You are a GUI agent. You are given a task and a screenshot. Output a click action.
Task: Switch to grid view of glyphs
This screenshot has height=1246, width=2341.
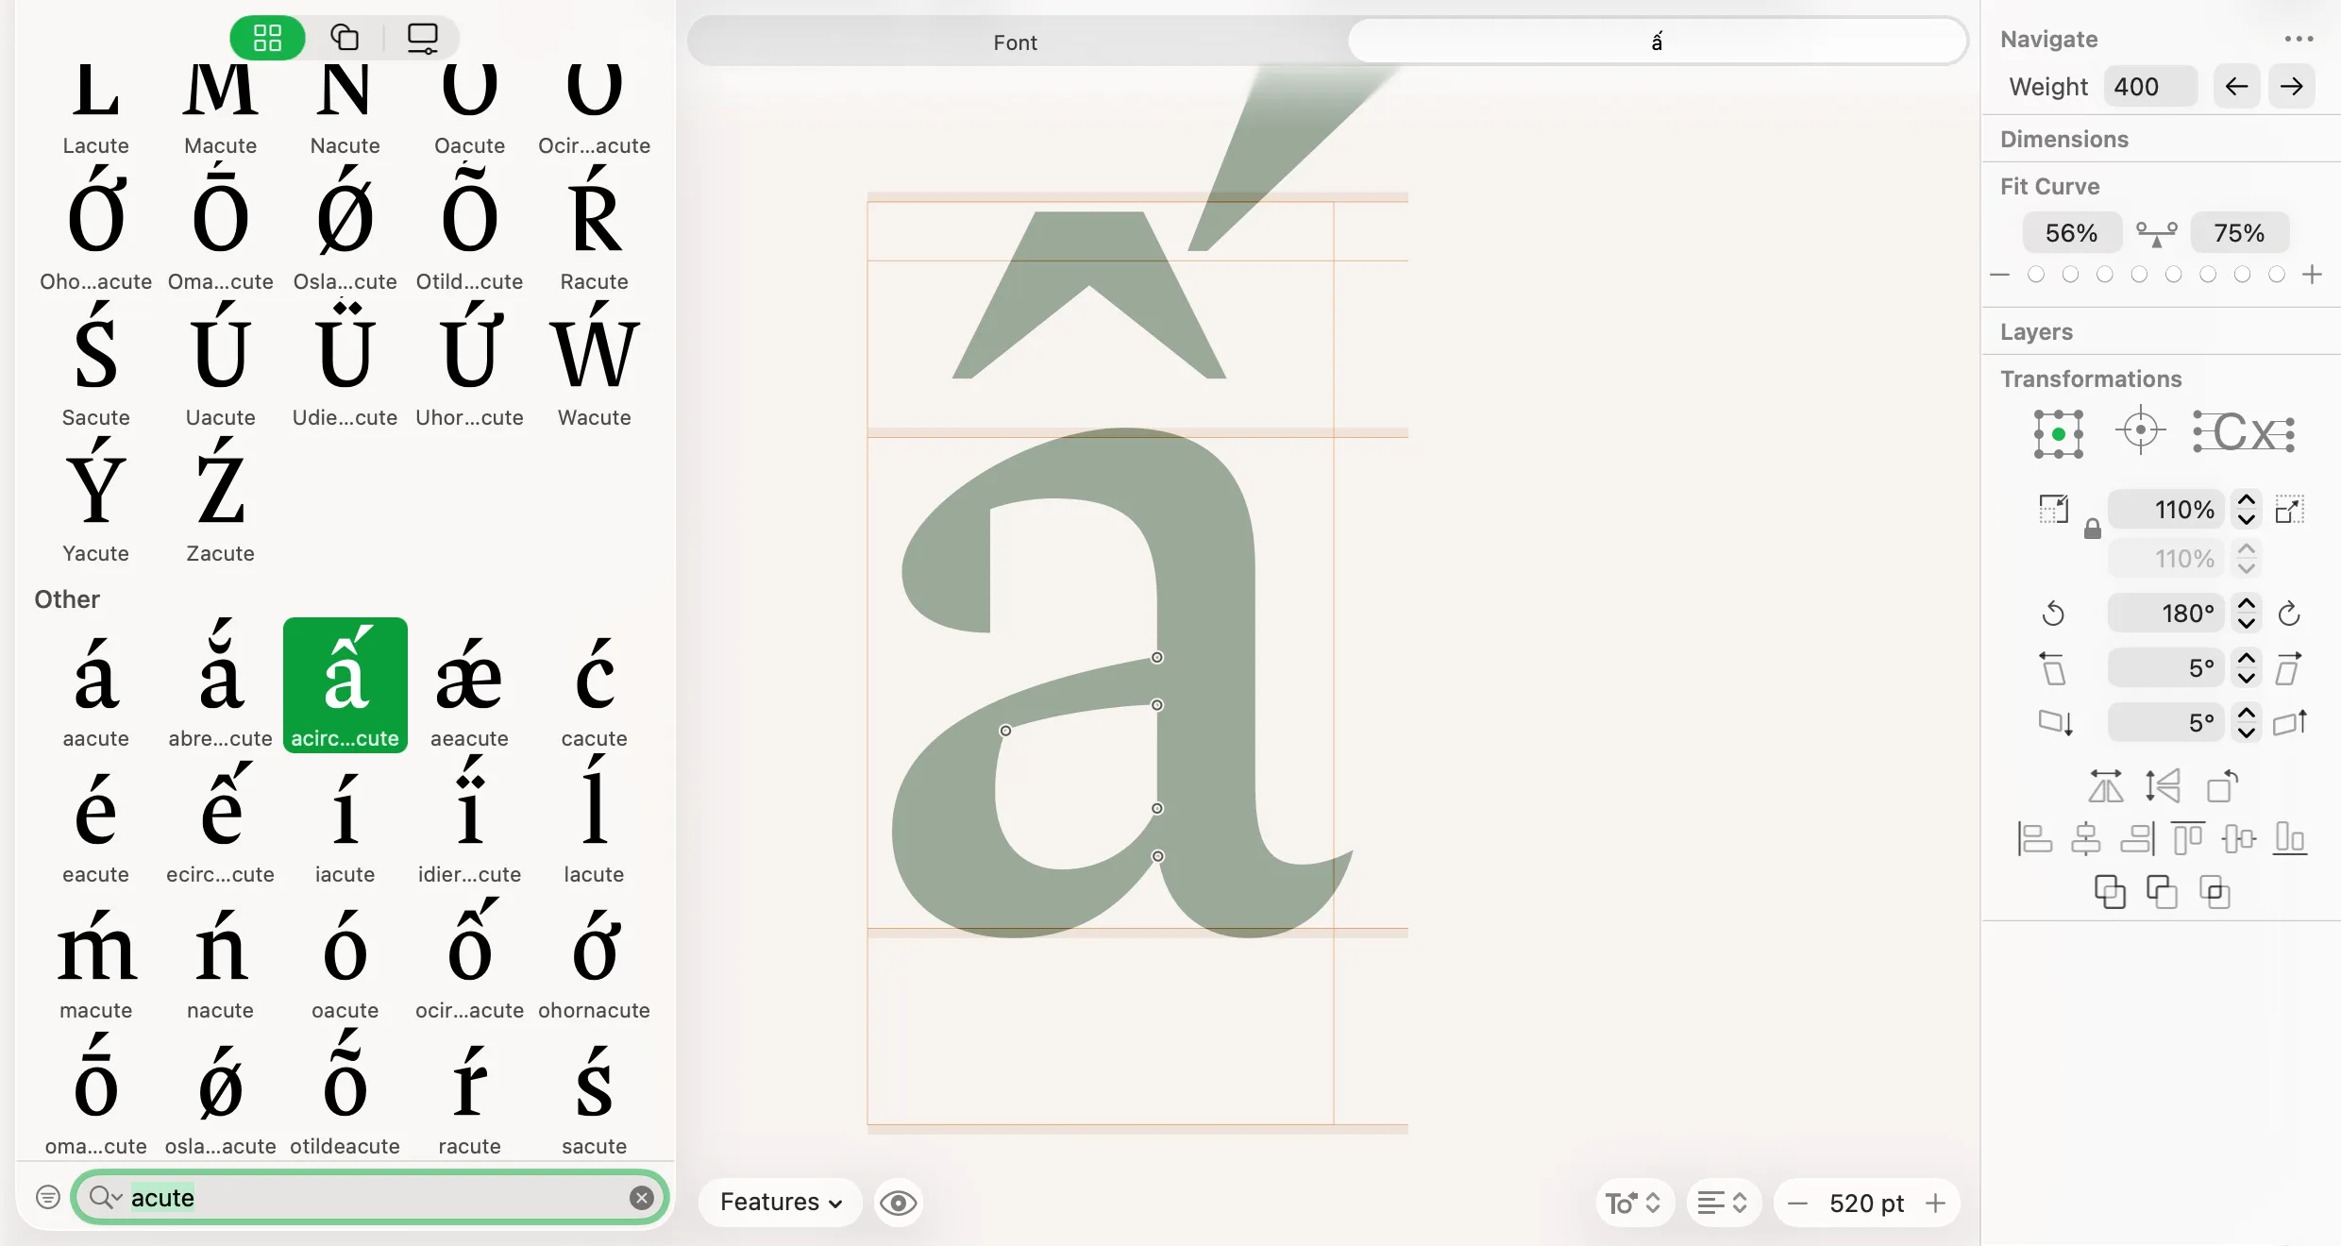coord(267,38)
